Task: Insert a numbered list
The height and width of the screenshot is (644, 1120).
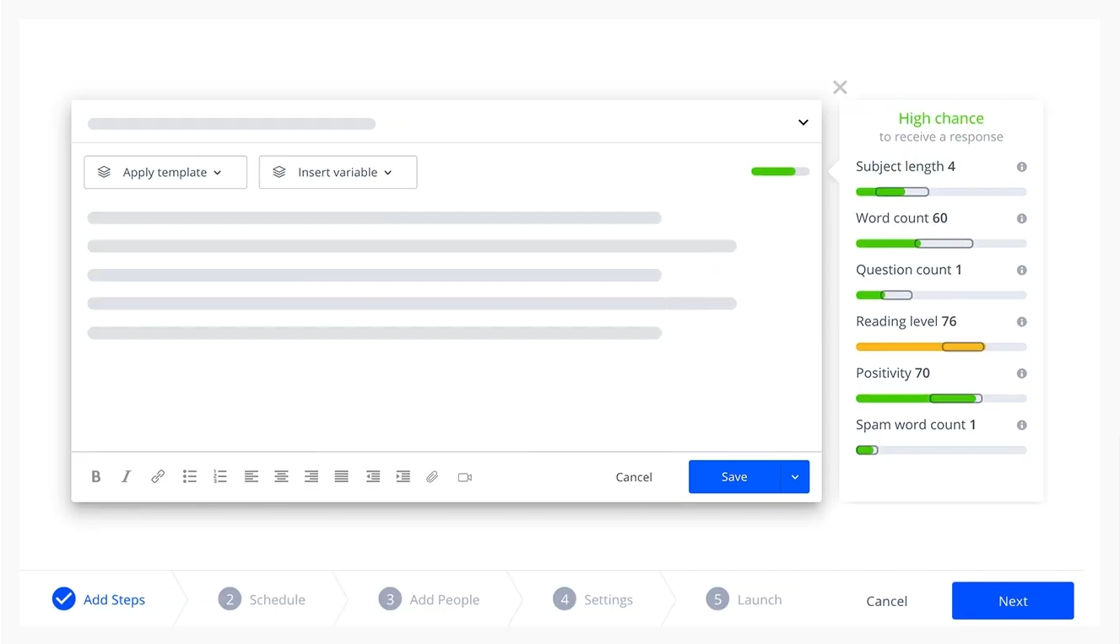Action: [220, 477]
